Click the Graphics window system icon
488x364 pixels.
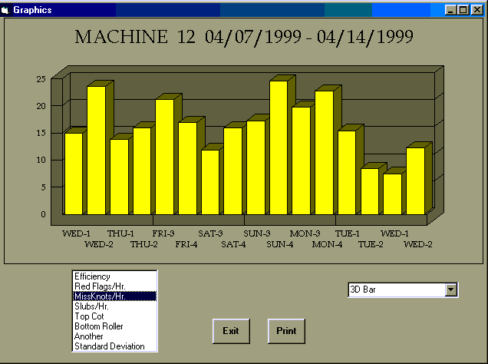click(6, 9)
